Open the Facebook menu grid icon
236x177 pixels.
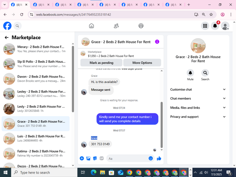[x=205, y=26]
